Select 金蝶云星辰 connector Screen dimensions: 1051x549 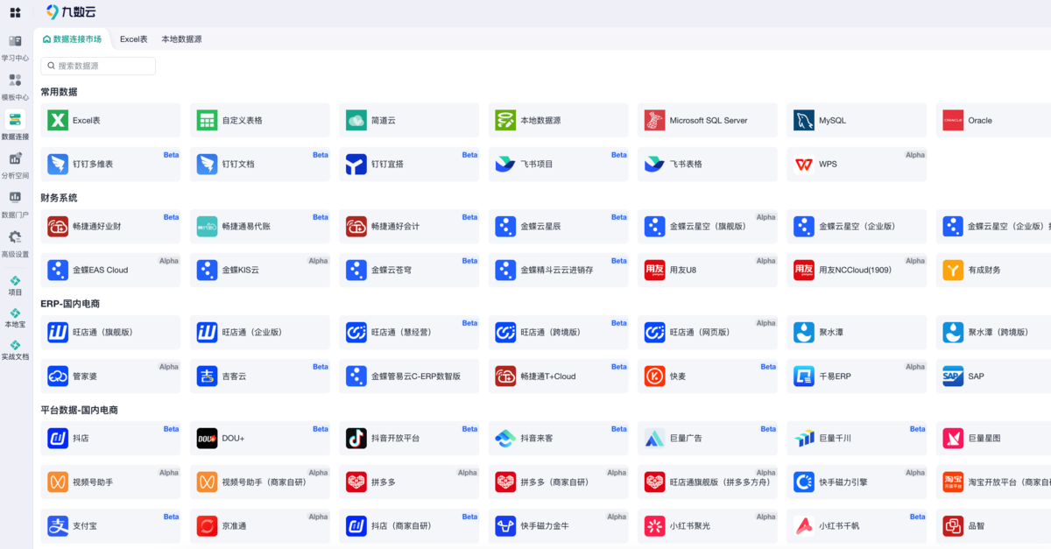559,227
